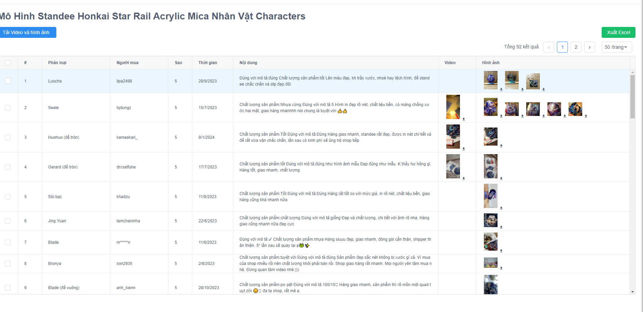Switch to page 1
The image size is (643, 312).
tap(562, 47)
